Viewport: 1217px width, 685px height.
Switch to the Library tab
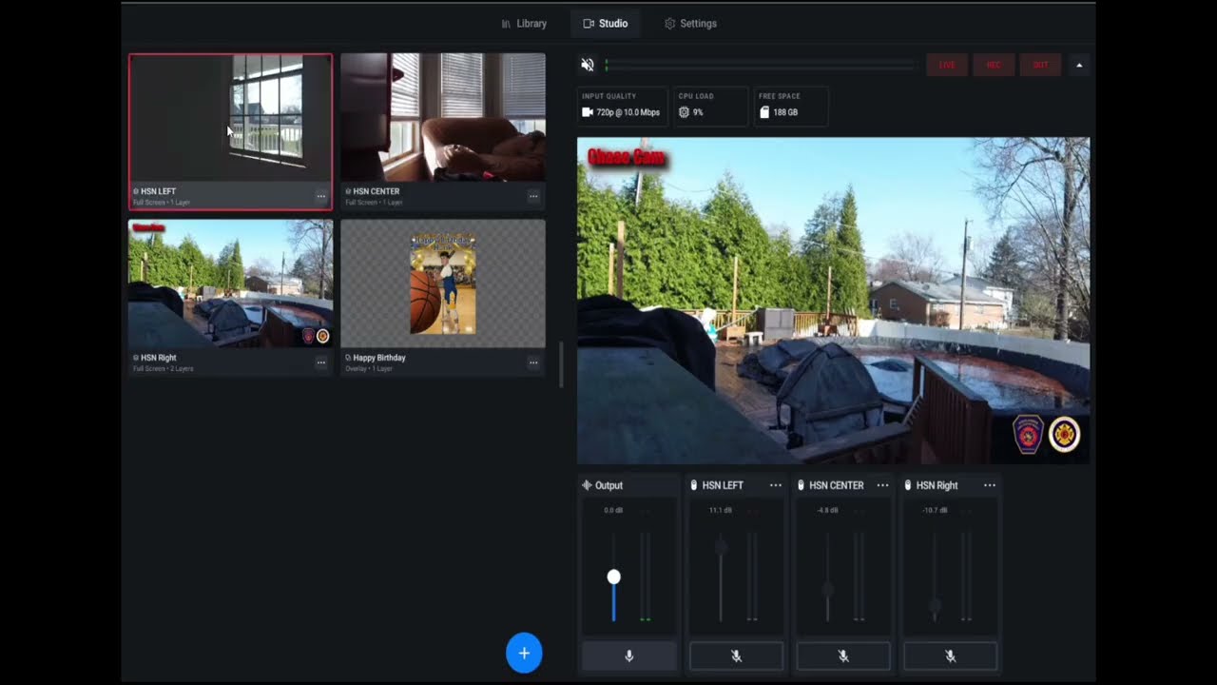point(524,24)
